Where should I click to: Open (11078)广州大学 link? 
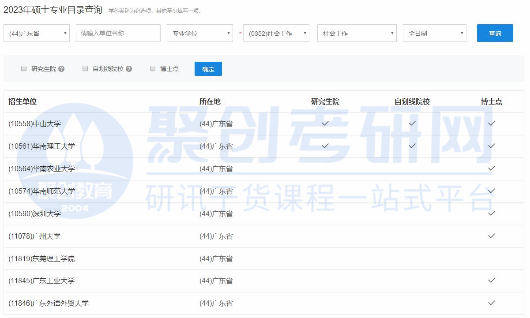point(34,236)
